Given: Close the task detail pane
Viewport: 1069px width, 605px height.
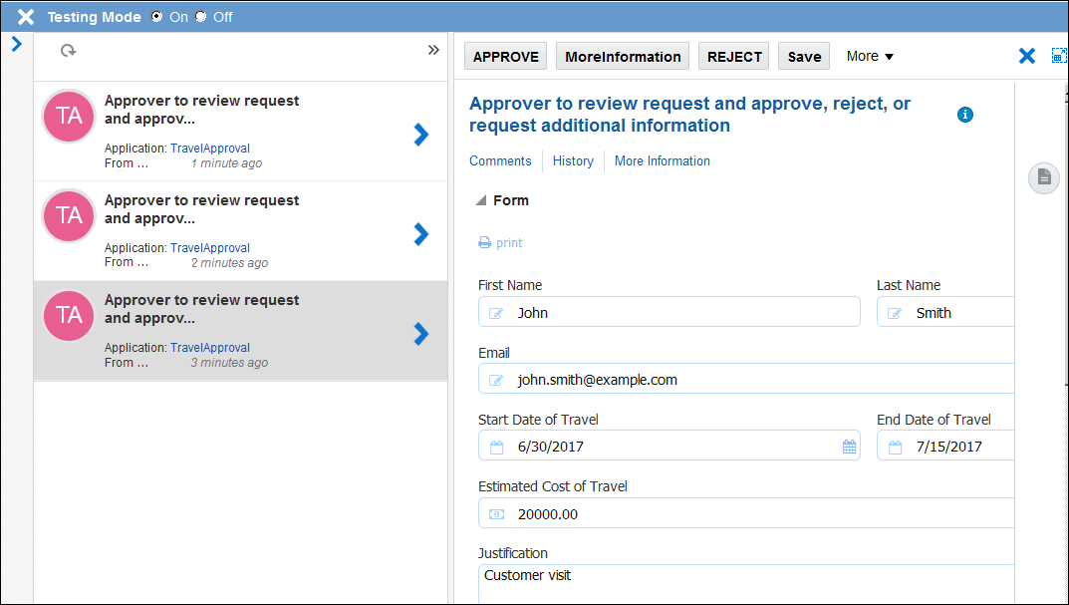Looking at the screenshot, I should click(1027, 56).
